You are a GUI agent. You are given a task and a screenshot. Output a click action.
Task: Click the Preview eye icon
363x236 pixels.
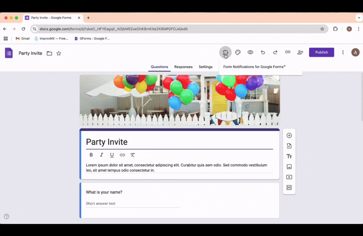pos(250,52)
